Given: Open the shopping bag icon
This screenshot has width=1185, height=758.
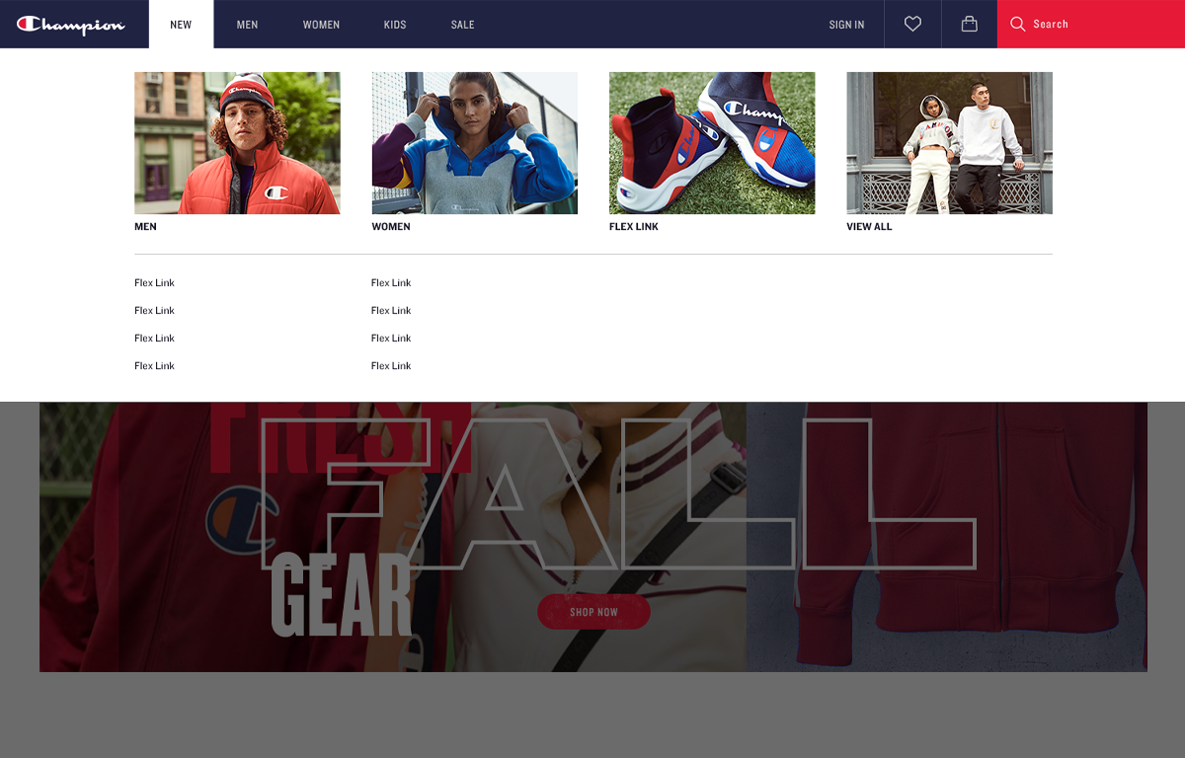Looking at the screenshot, I should click(x=970, y=24).
